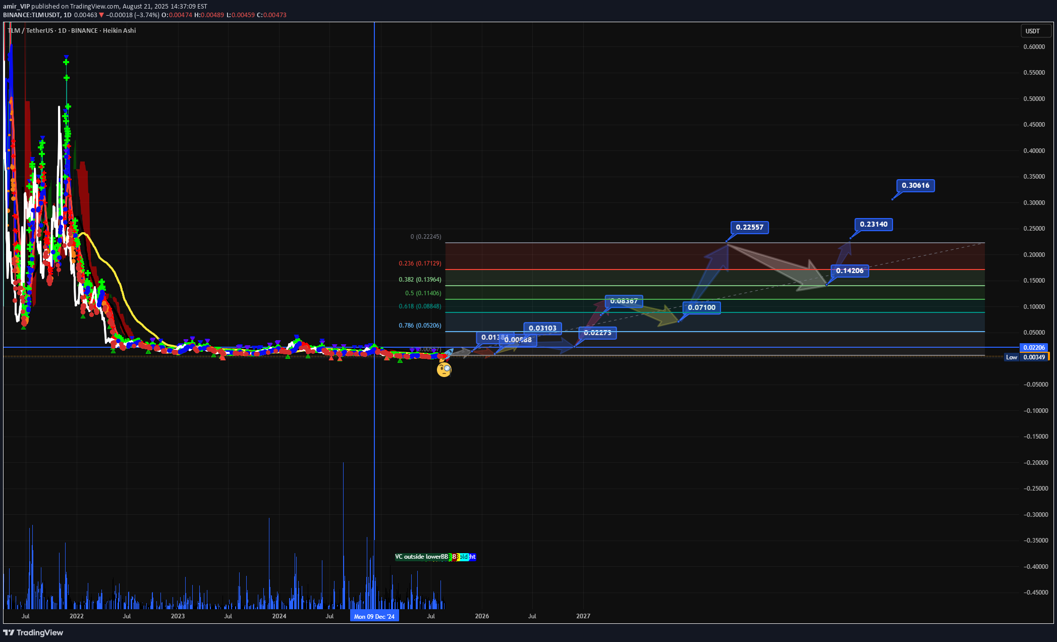Click the 2024 label on time axis
Image resolution: width=1057 pixels, height=642 pixels.
pos(279,616)
